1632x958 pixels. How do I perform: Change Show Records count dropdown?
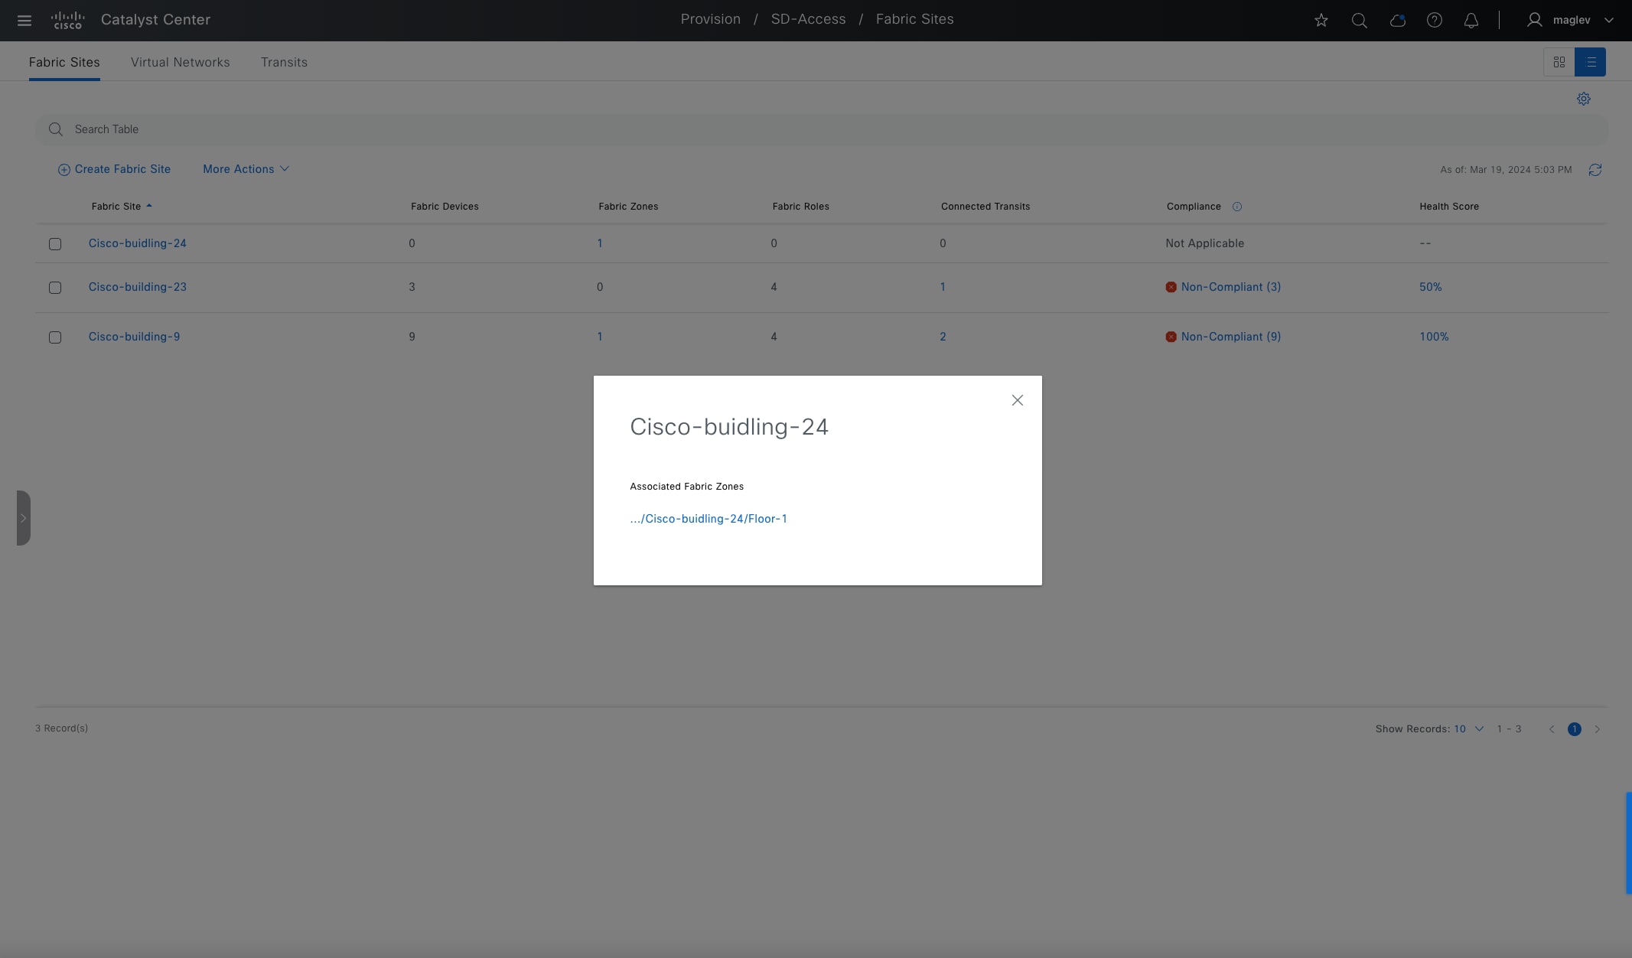click(x=1468, y=729)
